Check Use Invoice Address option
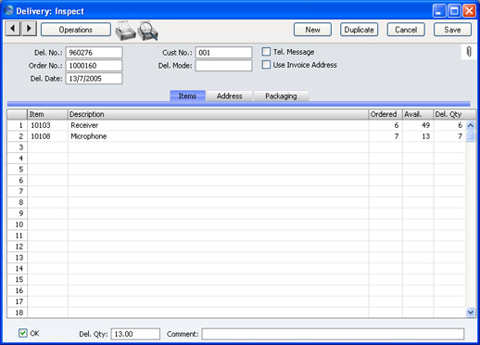The width and height of the screenshot is (480, 345). 266,65
